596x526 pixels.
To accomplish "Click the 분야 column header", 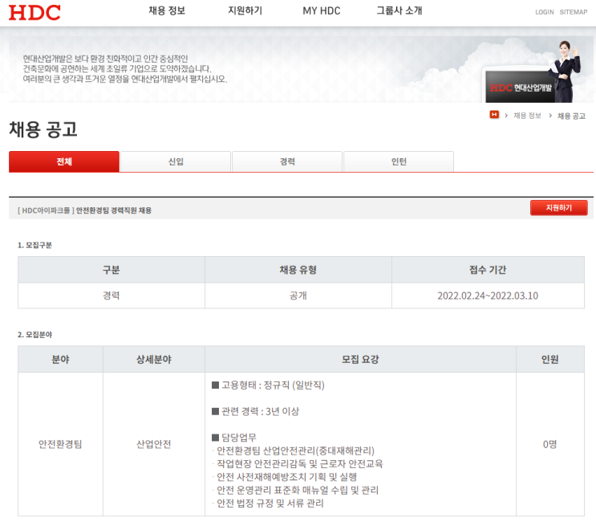I will coord(60,359).
